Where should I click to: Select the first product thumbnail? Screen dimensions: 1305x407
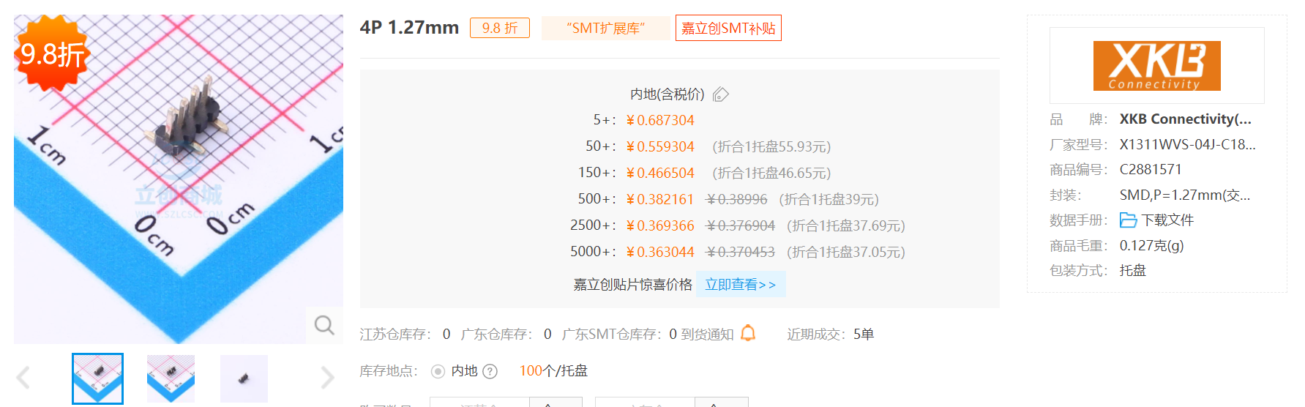tap(97, 378)
